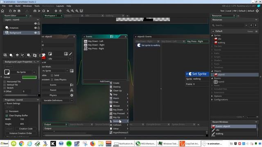Stop the game with Stop icon
Viewport: 262px width, 147px height.
click(44, 11)
